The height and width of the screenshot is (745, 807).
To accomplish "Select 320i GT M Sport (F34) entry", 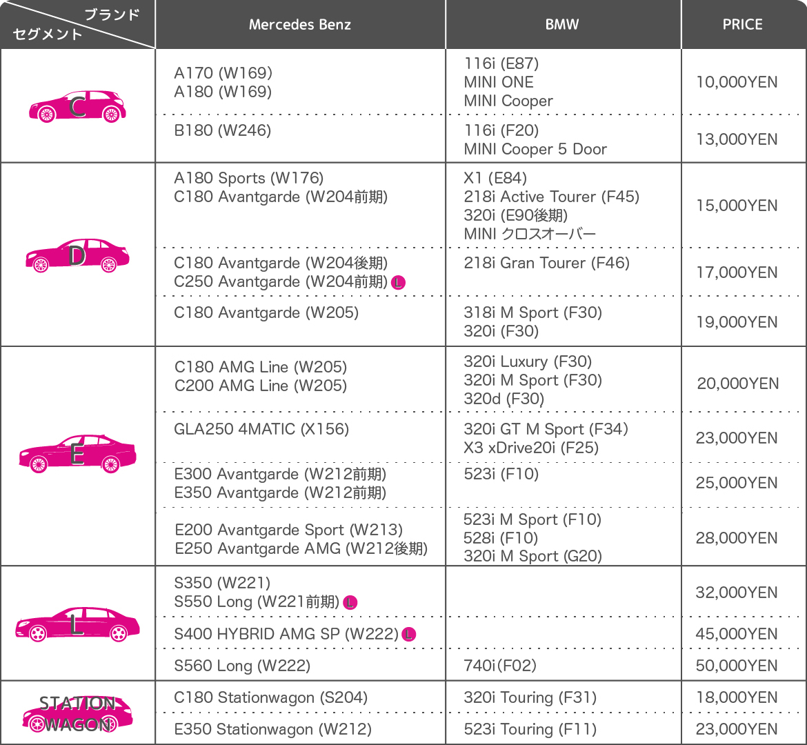I will click(x=546, y=429).
